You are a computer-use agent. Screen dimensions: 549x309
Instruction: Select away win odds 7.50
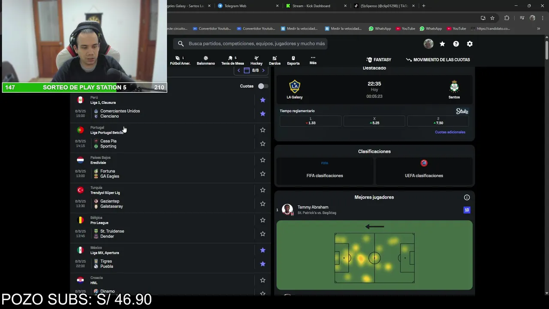point(438,121)
